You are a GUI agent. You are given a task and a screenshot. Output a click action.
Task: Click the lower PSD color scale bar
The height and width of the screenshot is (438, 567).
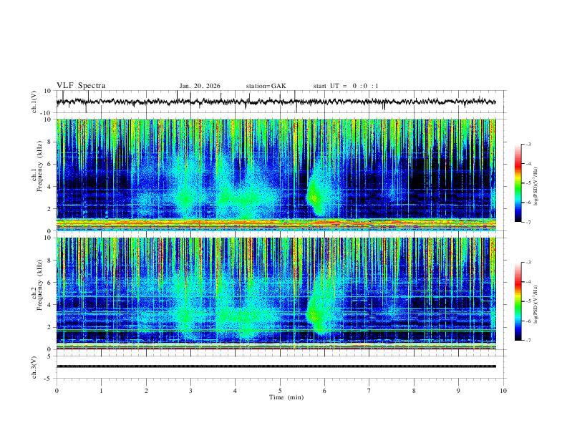click(518, 301)
